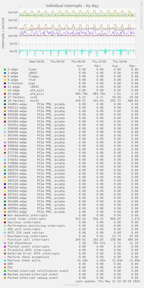
Task: Click the 'Machine check polls' legend label
Action: coord(24,261)
